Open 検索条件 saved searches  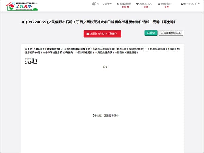coord(165,4)
